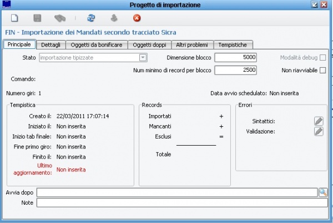The image size is (333, 223).
Task: Click the Importati records label
Action: [160, 116]
